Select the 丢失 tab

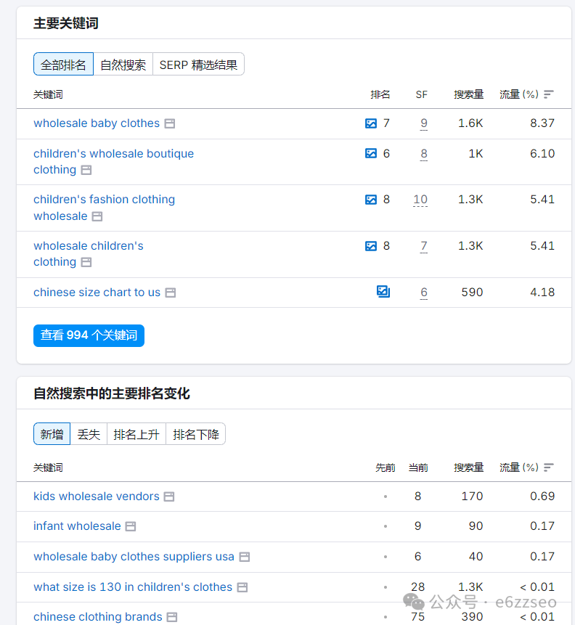coord(89,434)
